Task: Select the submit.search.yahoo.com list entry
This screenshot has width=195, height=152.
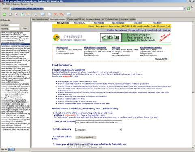Action: coord(15,129)
